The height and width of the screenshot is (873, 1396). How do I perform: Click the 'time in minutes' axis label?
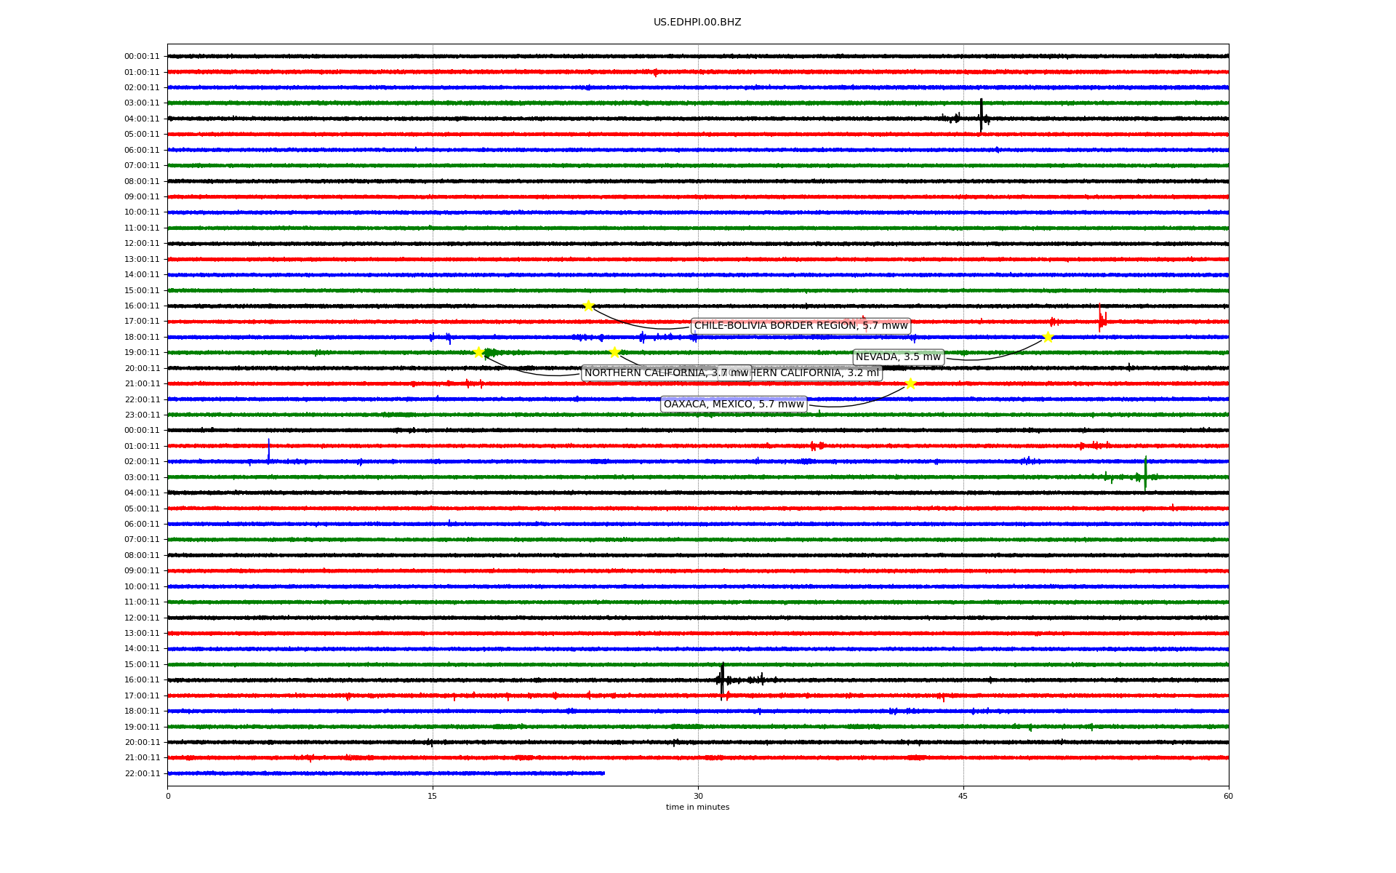[x=697, y=807]
